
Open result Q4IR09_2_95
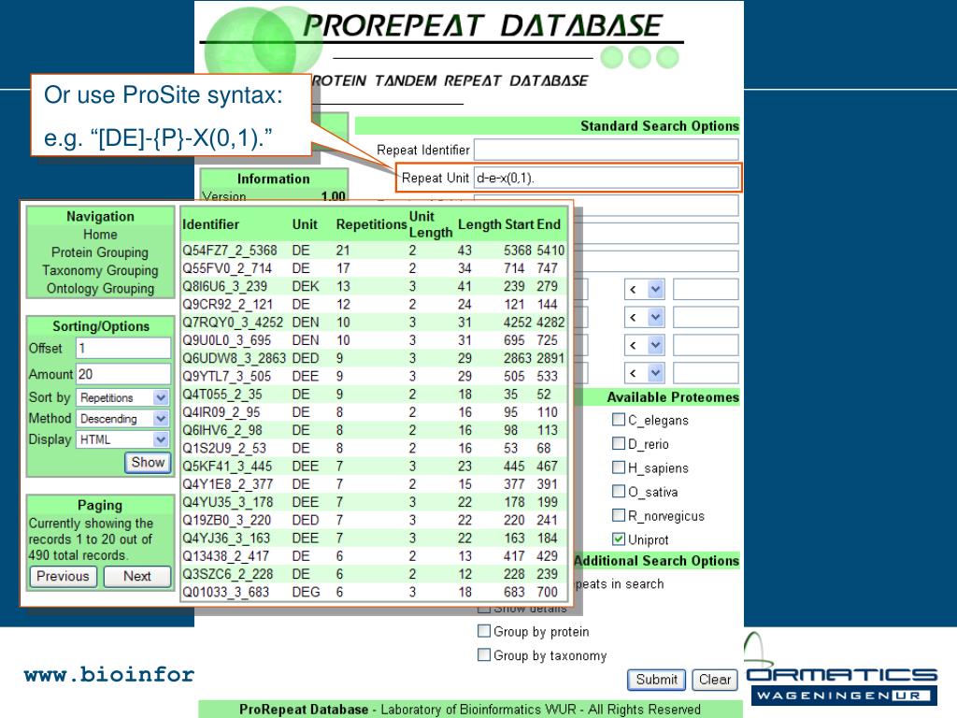click(222, 412)
